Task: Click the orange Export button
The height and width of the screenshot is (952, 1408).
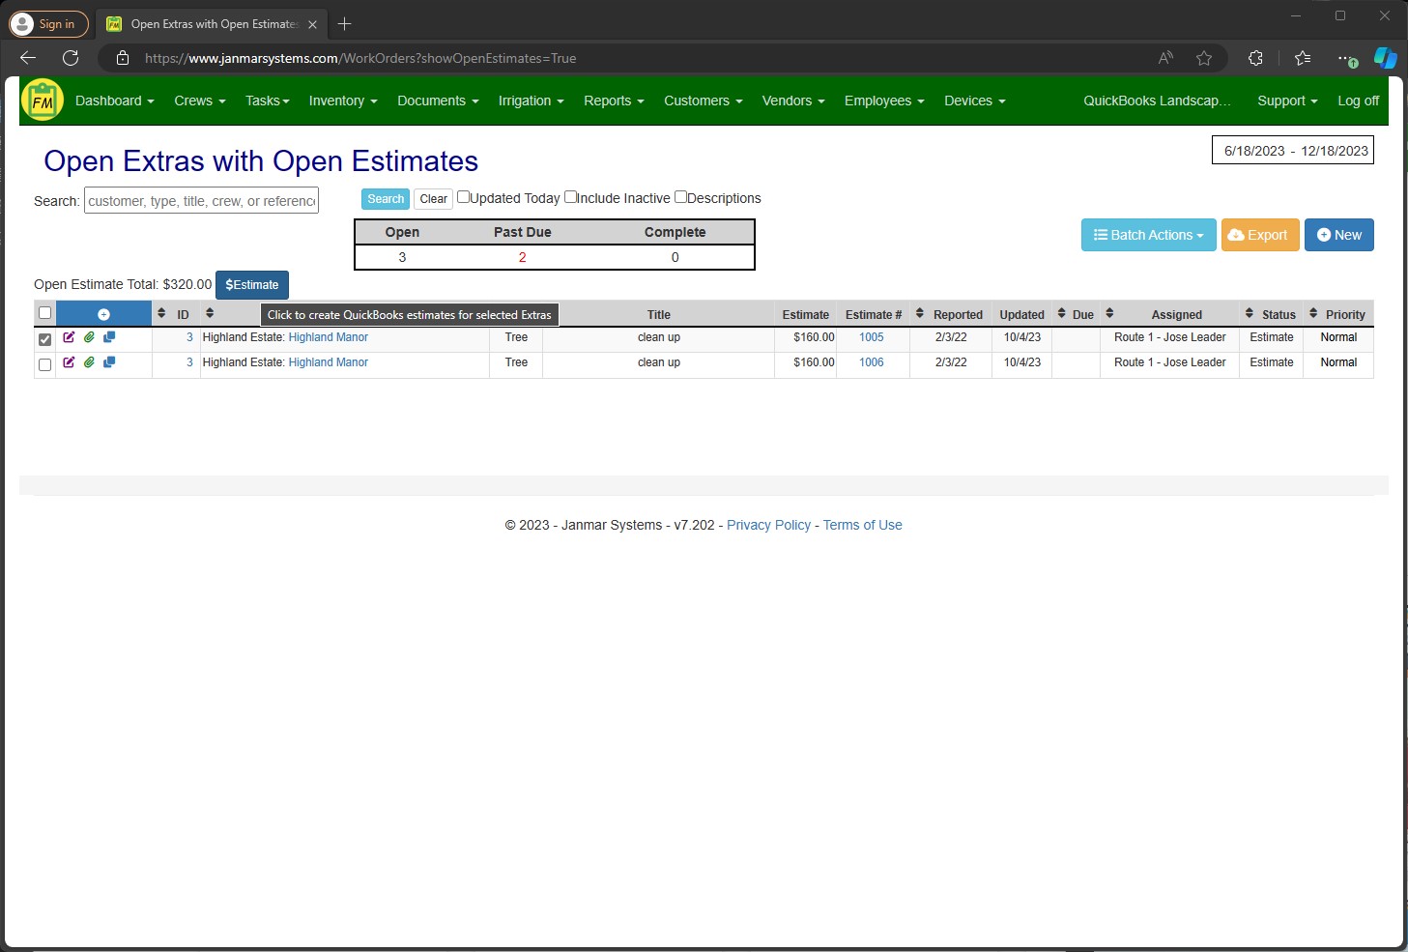Action: point(1260,235)
